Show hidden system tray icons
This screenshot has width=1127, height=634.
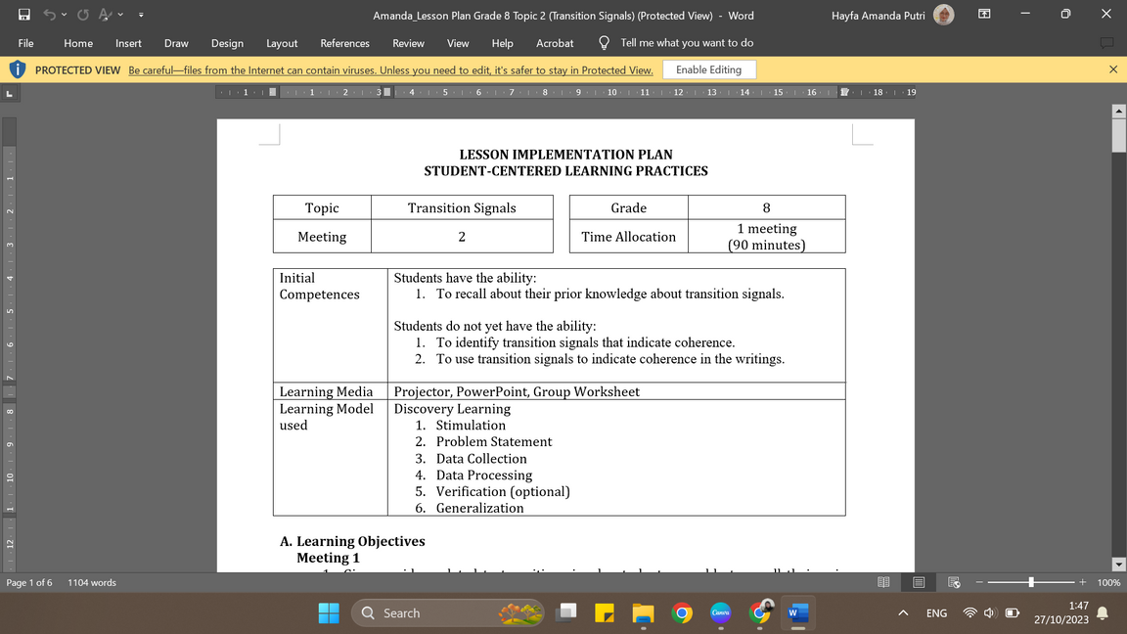tap(903, 613)
